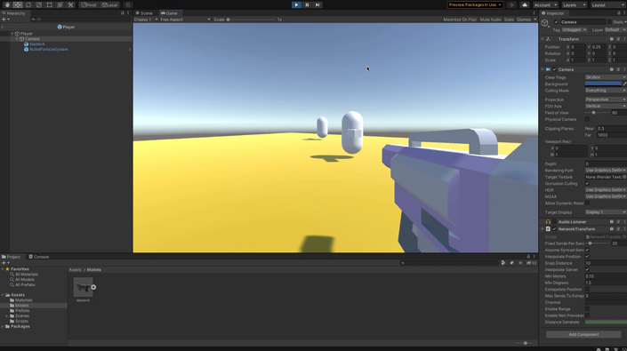Click the Step forward button
The width and height of the screenshot is (627, 351).
click(x=318, y=4)
